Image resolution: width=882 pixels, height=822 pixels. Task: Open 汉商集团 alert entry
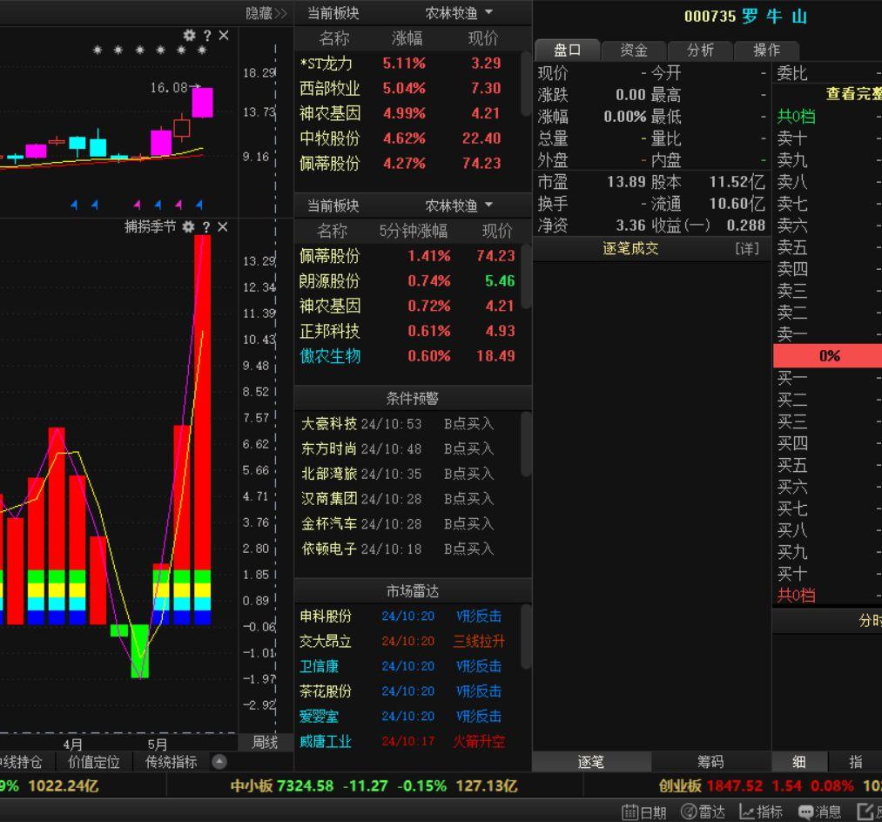tap(408, 499)
